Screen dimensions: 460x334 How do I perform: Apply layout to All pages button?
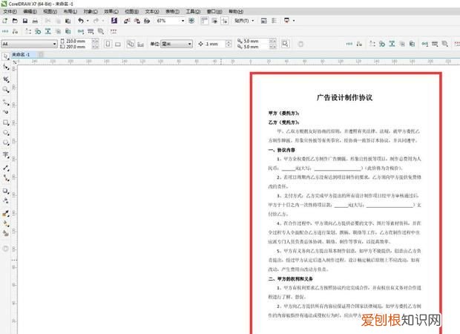point(131,44)
